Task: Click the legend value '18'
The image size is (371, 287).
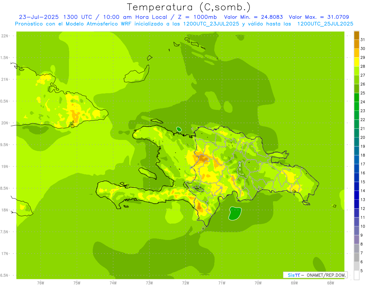Action: pos(363,155)
